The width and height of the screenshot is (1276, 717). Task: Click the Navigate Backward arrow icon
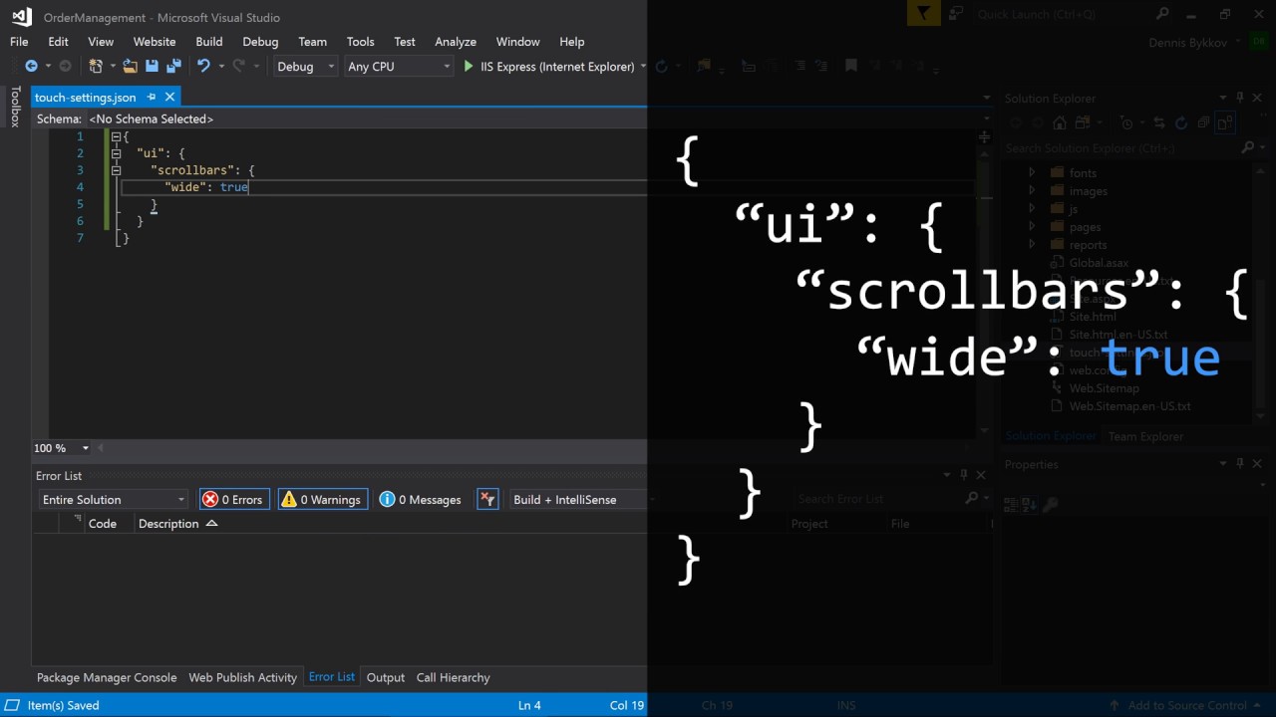tap(31, 66)
